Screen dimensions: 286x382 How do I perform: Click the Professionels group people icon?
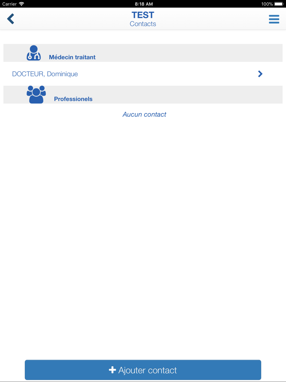click(x=36, y=94)
